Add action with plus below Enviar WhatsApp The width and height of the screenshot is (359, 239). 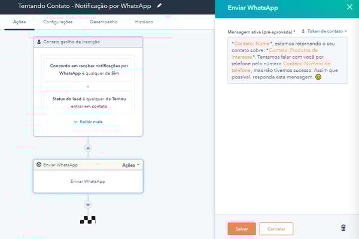[x=88, y=205]
